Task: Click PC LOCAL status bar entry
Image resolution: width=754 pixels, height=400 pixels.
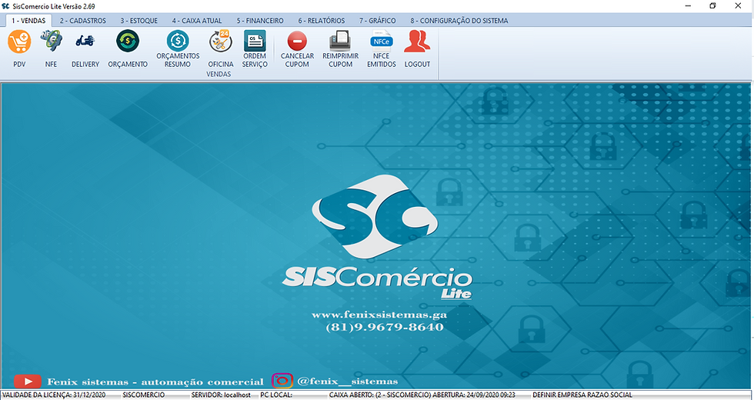Action: (276, 395)
